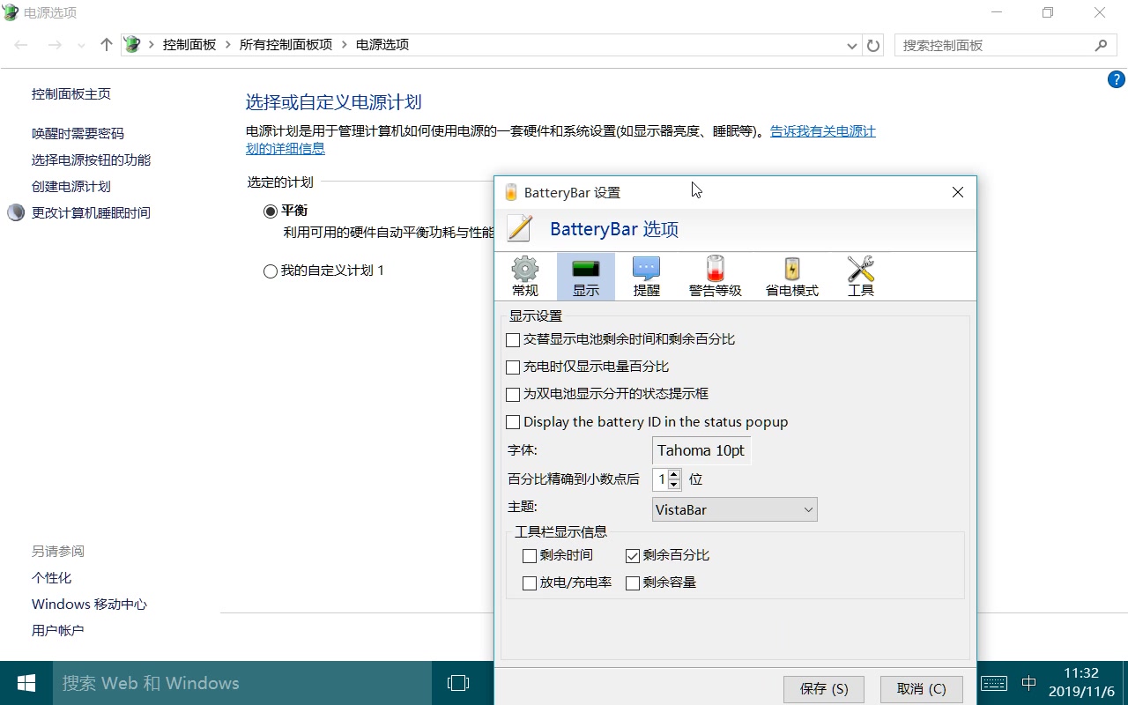Switch the 中 input method indicator
Viewport: 1128px width, 705px height.
point(1028,683)
